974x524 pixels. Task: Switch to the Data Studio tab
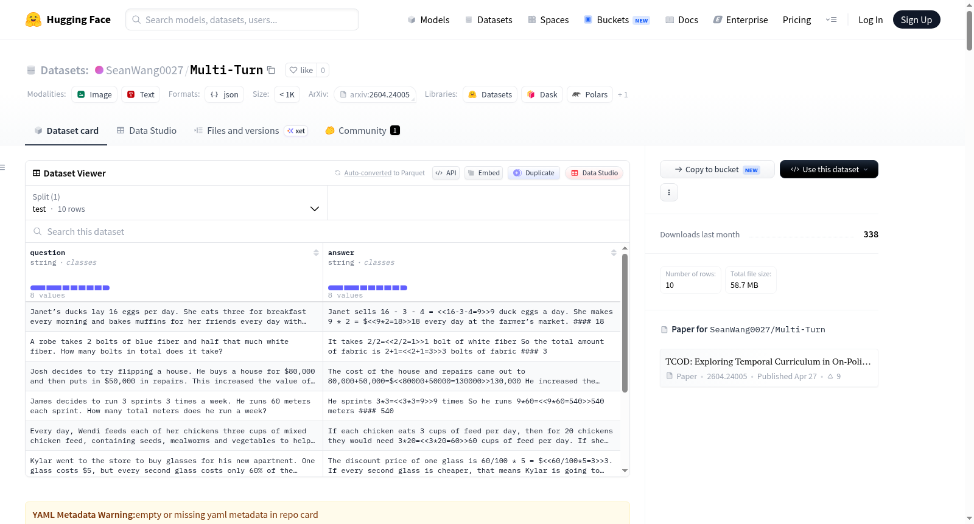click(x=147, y=130)
